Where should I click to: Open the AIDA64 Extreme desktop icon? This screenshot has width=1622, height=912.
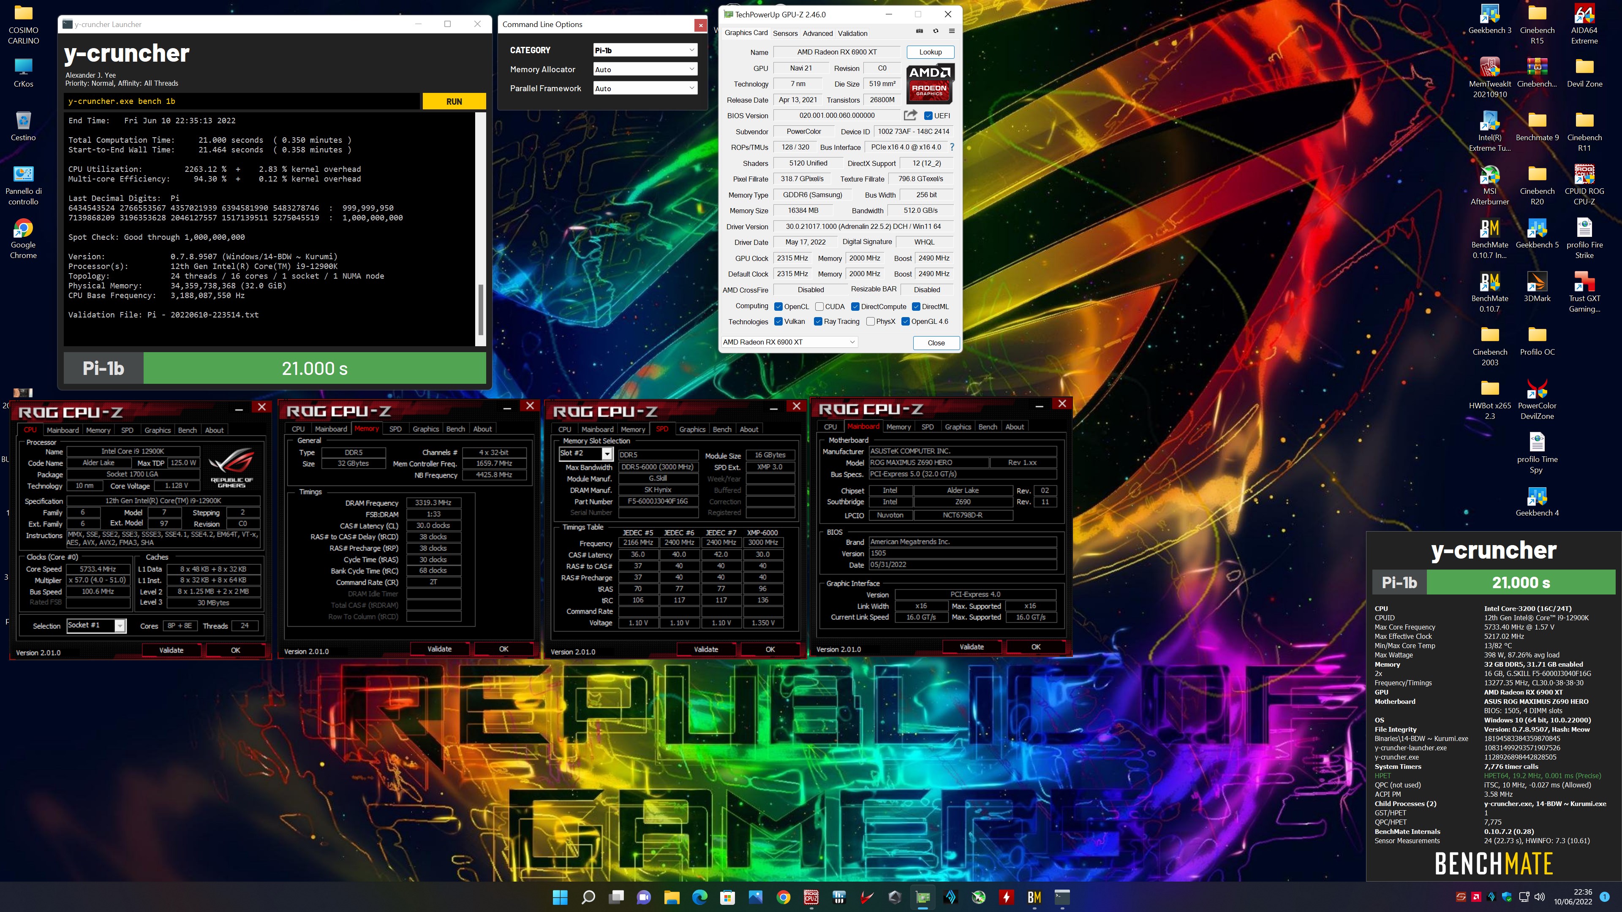point(1584,24)
